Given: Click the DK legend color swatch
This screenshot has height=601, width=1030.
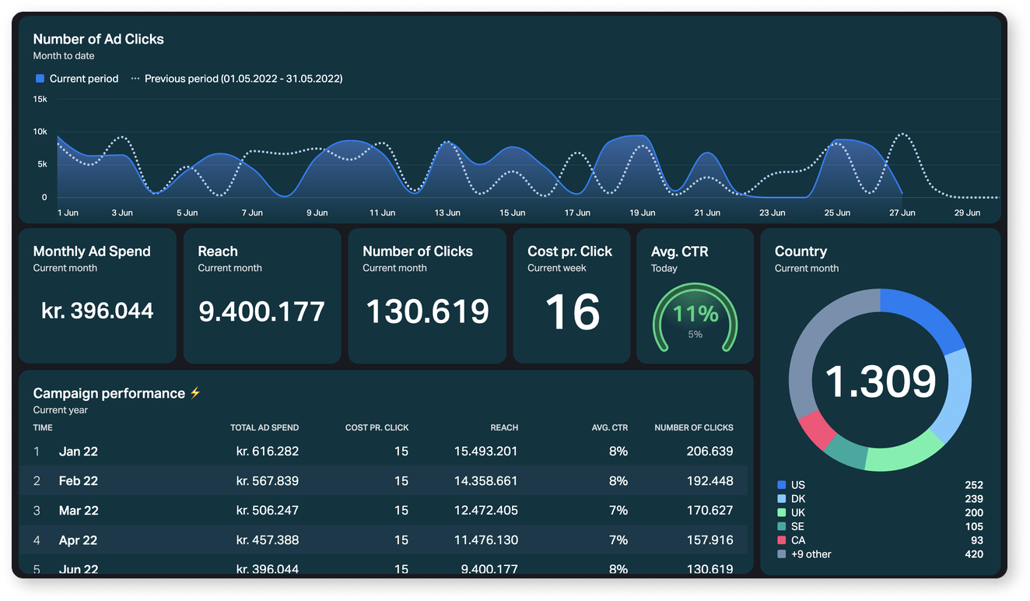Looking at the screenshot, I should click(x=781, y=498).
